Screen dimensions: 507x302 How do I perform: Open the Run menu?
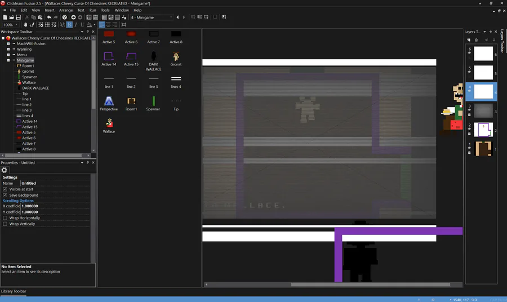pyautogui.click(x=92, y=10)
